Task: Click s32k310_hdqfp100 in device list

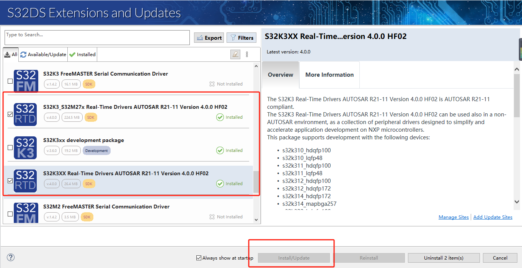Action: pyautogui.click(x=307, y=150)
